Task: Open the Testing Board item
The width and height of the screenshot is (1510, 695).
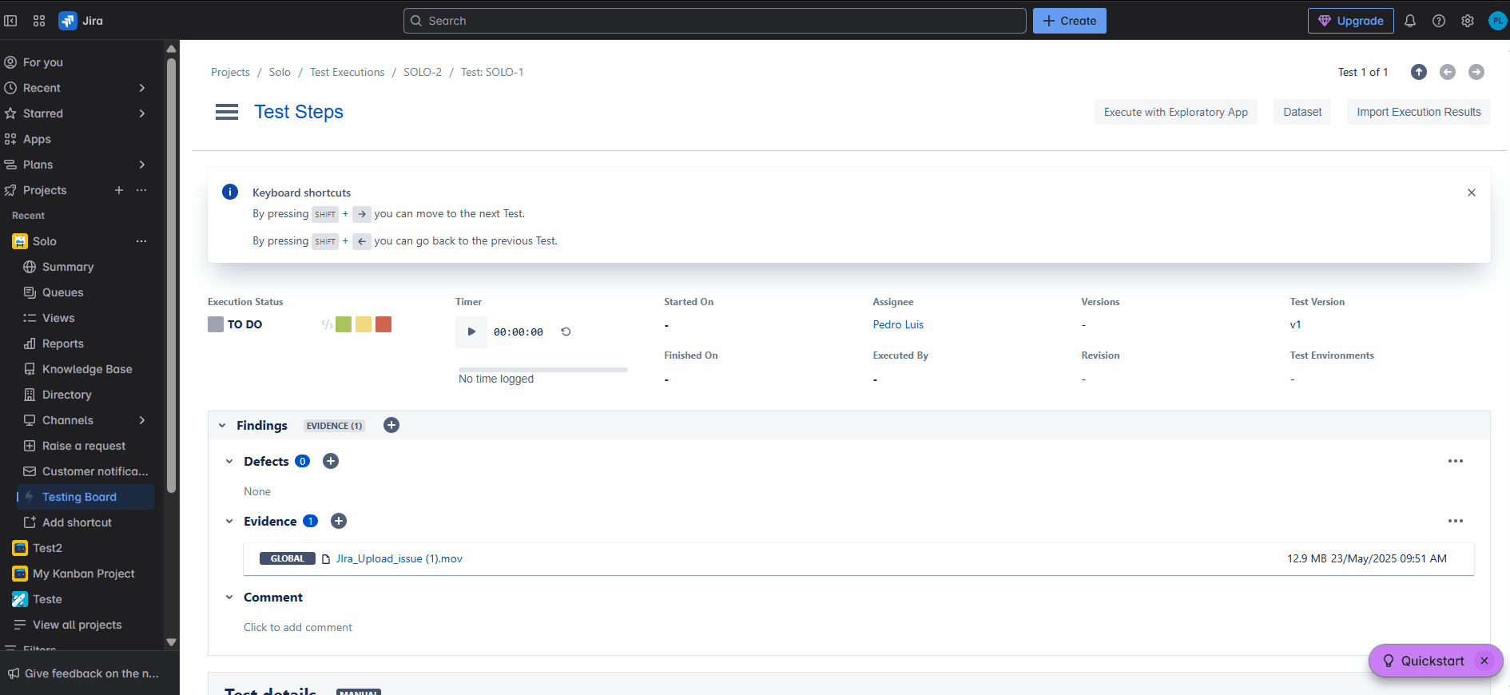Action: tap(86, 497)
